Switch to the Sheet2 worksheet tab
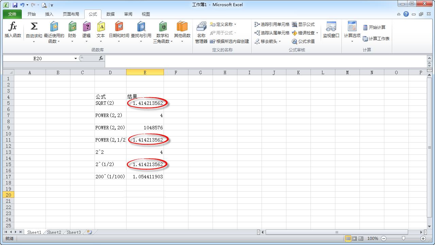 pyautogui.click(x=54, y=232)
